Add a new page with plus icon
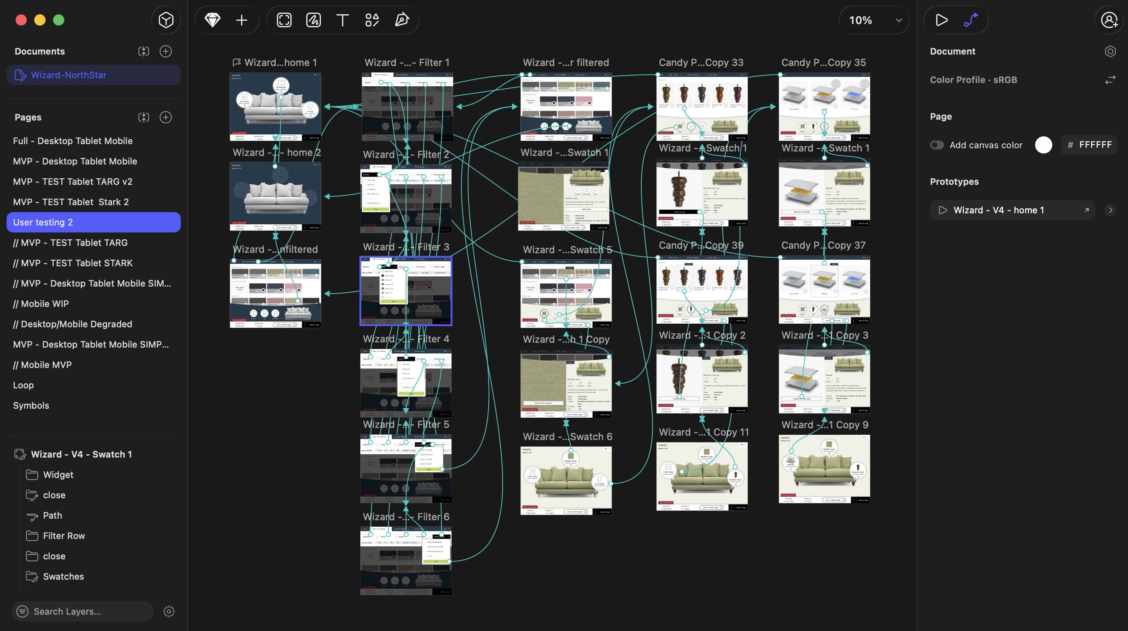The height and width of the screenshot is (631, 1128). [165, 117]
